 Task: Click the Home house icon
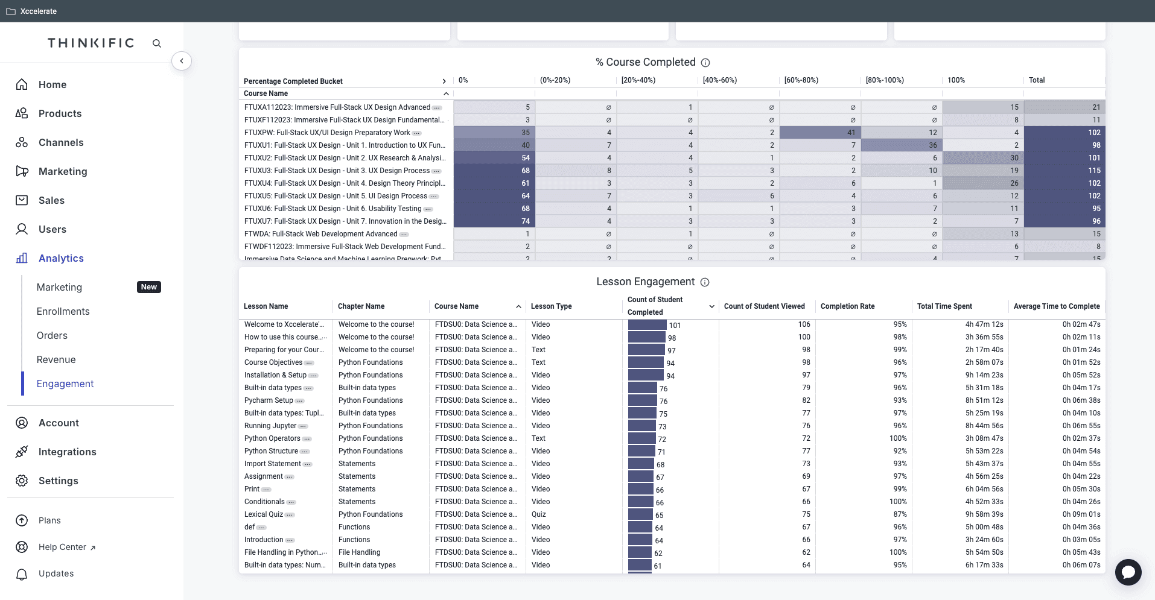pos(22,84)
